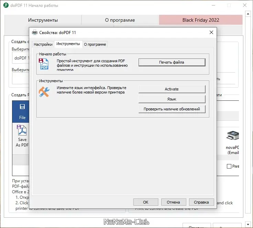Click the Печать файла button
253x228 pixels.
point(172,62)
